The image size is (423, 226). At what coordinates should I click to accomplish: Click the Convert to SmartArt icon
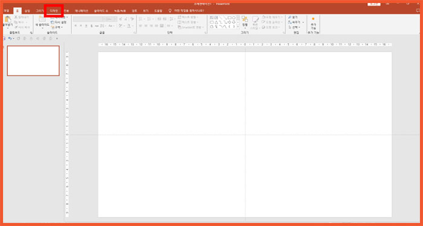[x=179, y=27]
